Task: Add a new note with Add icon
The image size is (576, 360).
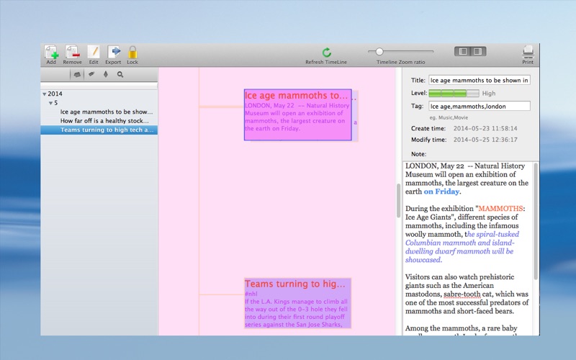Action: pos(51,53)
